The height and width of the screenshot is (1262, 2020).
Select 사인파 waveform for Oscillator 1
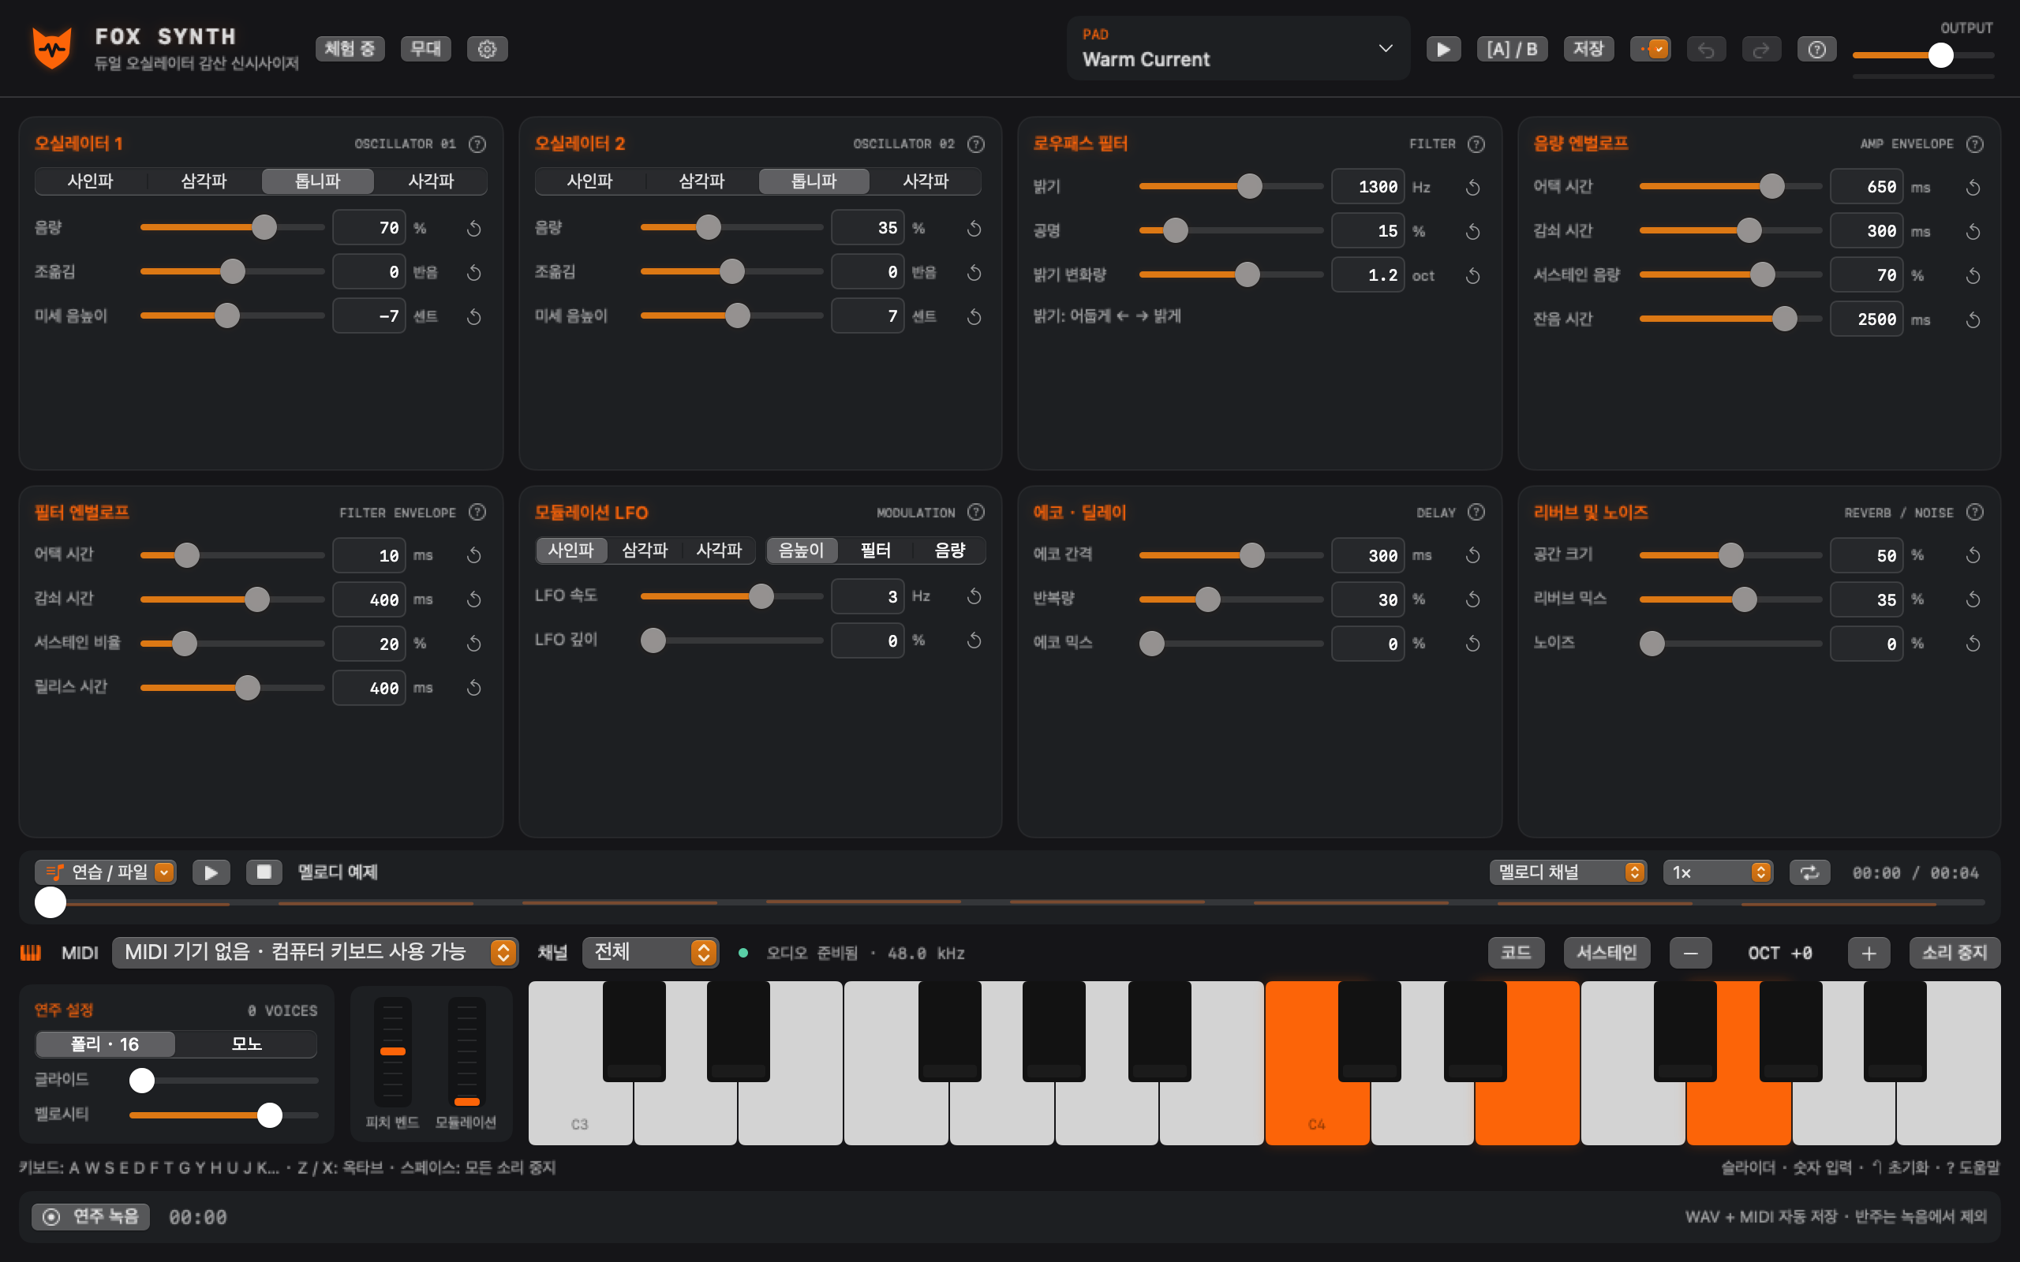[90, 181]
